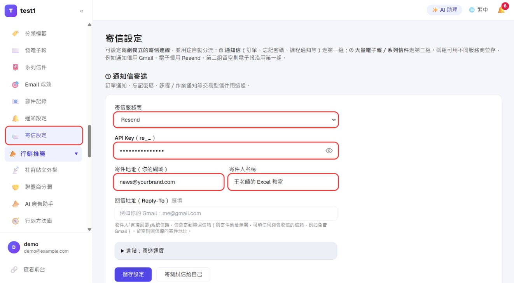Open 查看前台 link

tap(34, 269)
